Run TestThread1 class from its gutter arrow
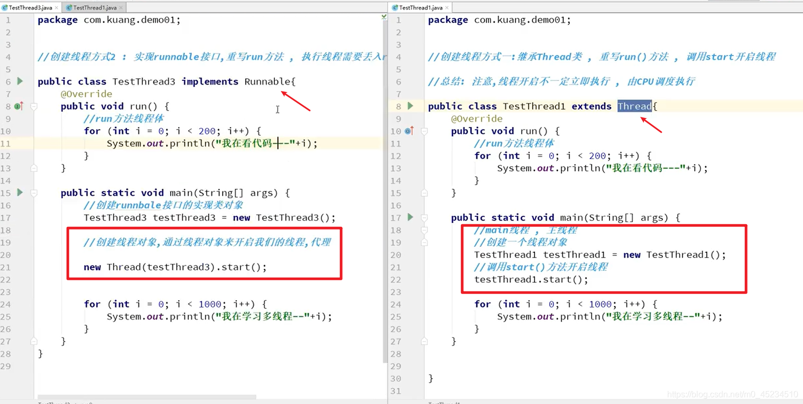This screenshot has height=404, width=803. point(410,106)
